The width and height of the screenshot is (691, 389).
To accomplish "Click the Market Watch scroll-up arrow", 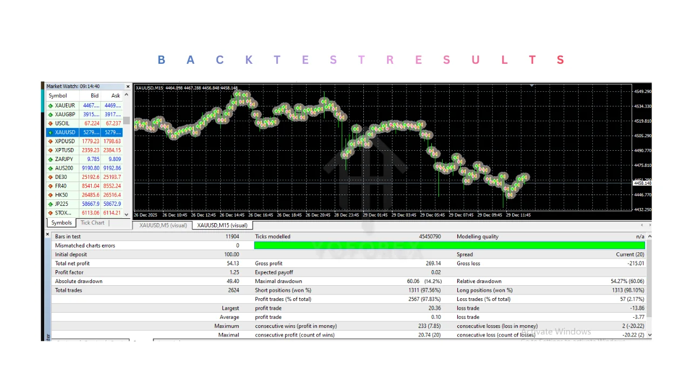I will (x=127, y=96).
